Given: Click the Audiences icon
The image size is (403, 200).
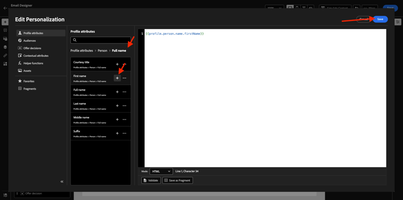Looking at the screenshot, I should coord(20,41).
